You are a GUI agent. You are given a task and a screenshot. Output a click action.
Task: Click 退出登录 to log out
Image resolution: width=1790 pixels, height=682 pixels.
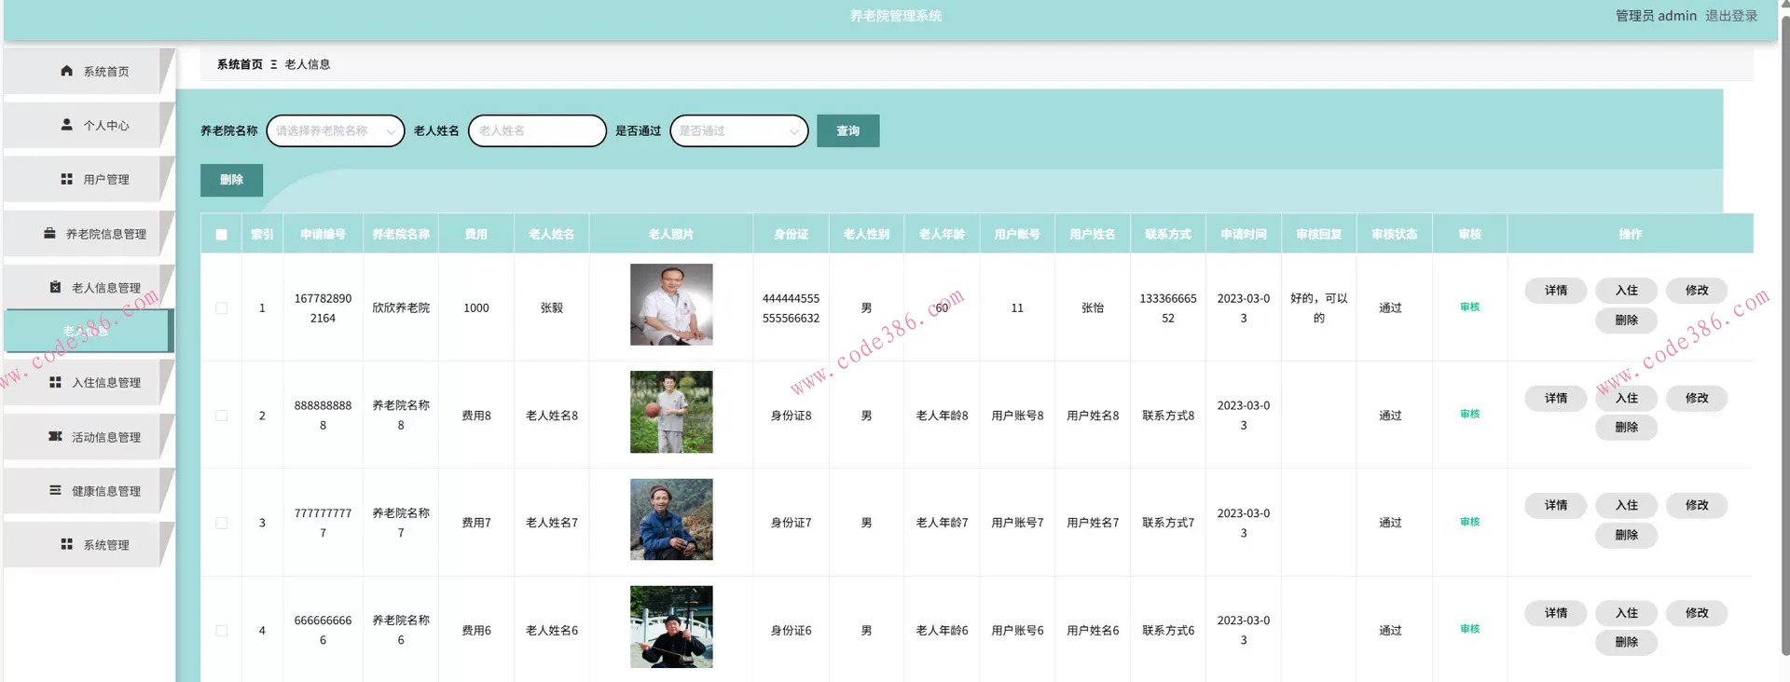point(1730,16)
